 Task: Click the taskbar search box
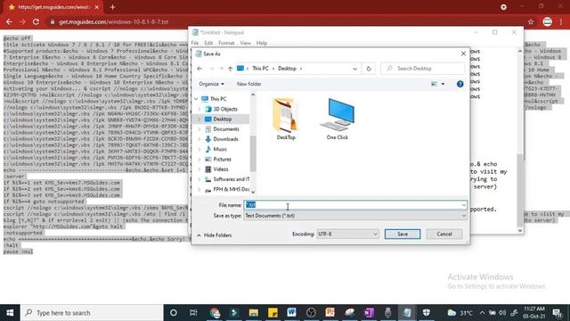[92, 313]
